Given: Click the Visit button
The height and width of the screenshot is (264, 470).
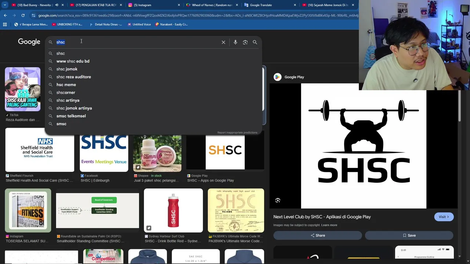Looking at the screenshot, I should [x=444, y=217].
